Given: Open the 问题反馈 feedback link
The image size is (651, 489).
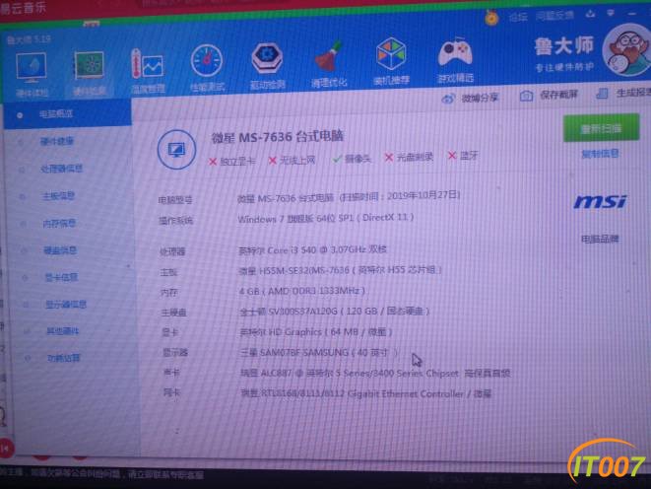Looking at the screenshot, I should 554,16.
